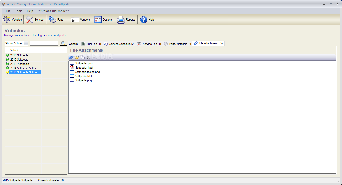Switch to the Service Log (1) tab

click(149, 44)
